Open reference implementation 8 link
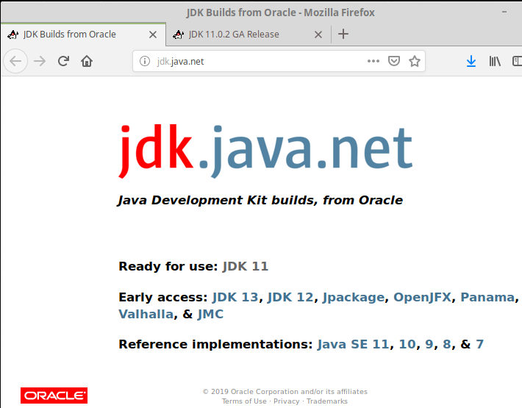The height and width of the screenshot is (408, 522). pyautogui.click(x=447, y=344)
